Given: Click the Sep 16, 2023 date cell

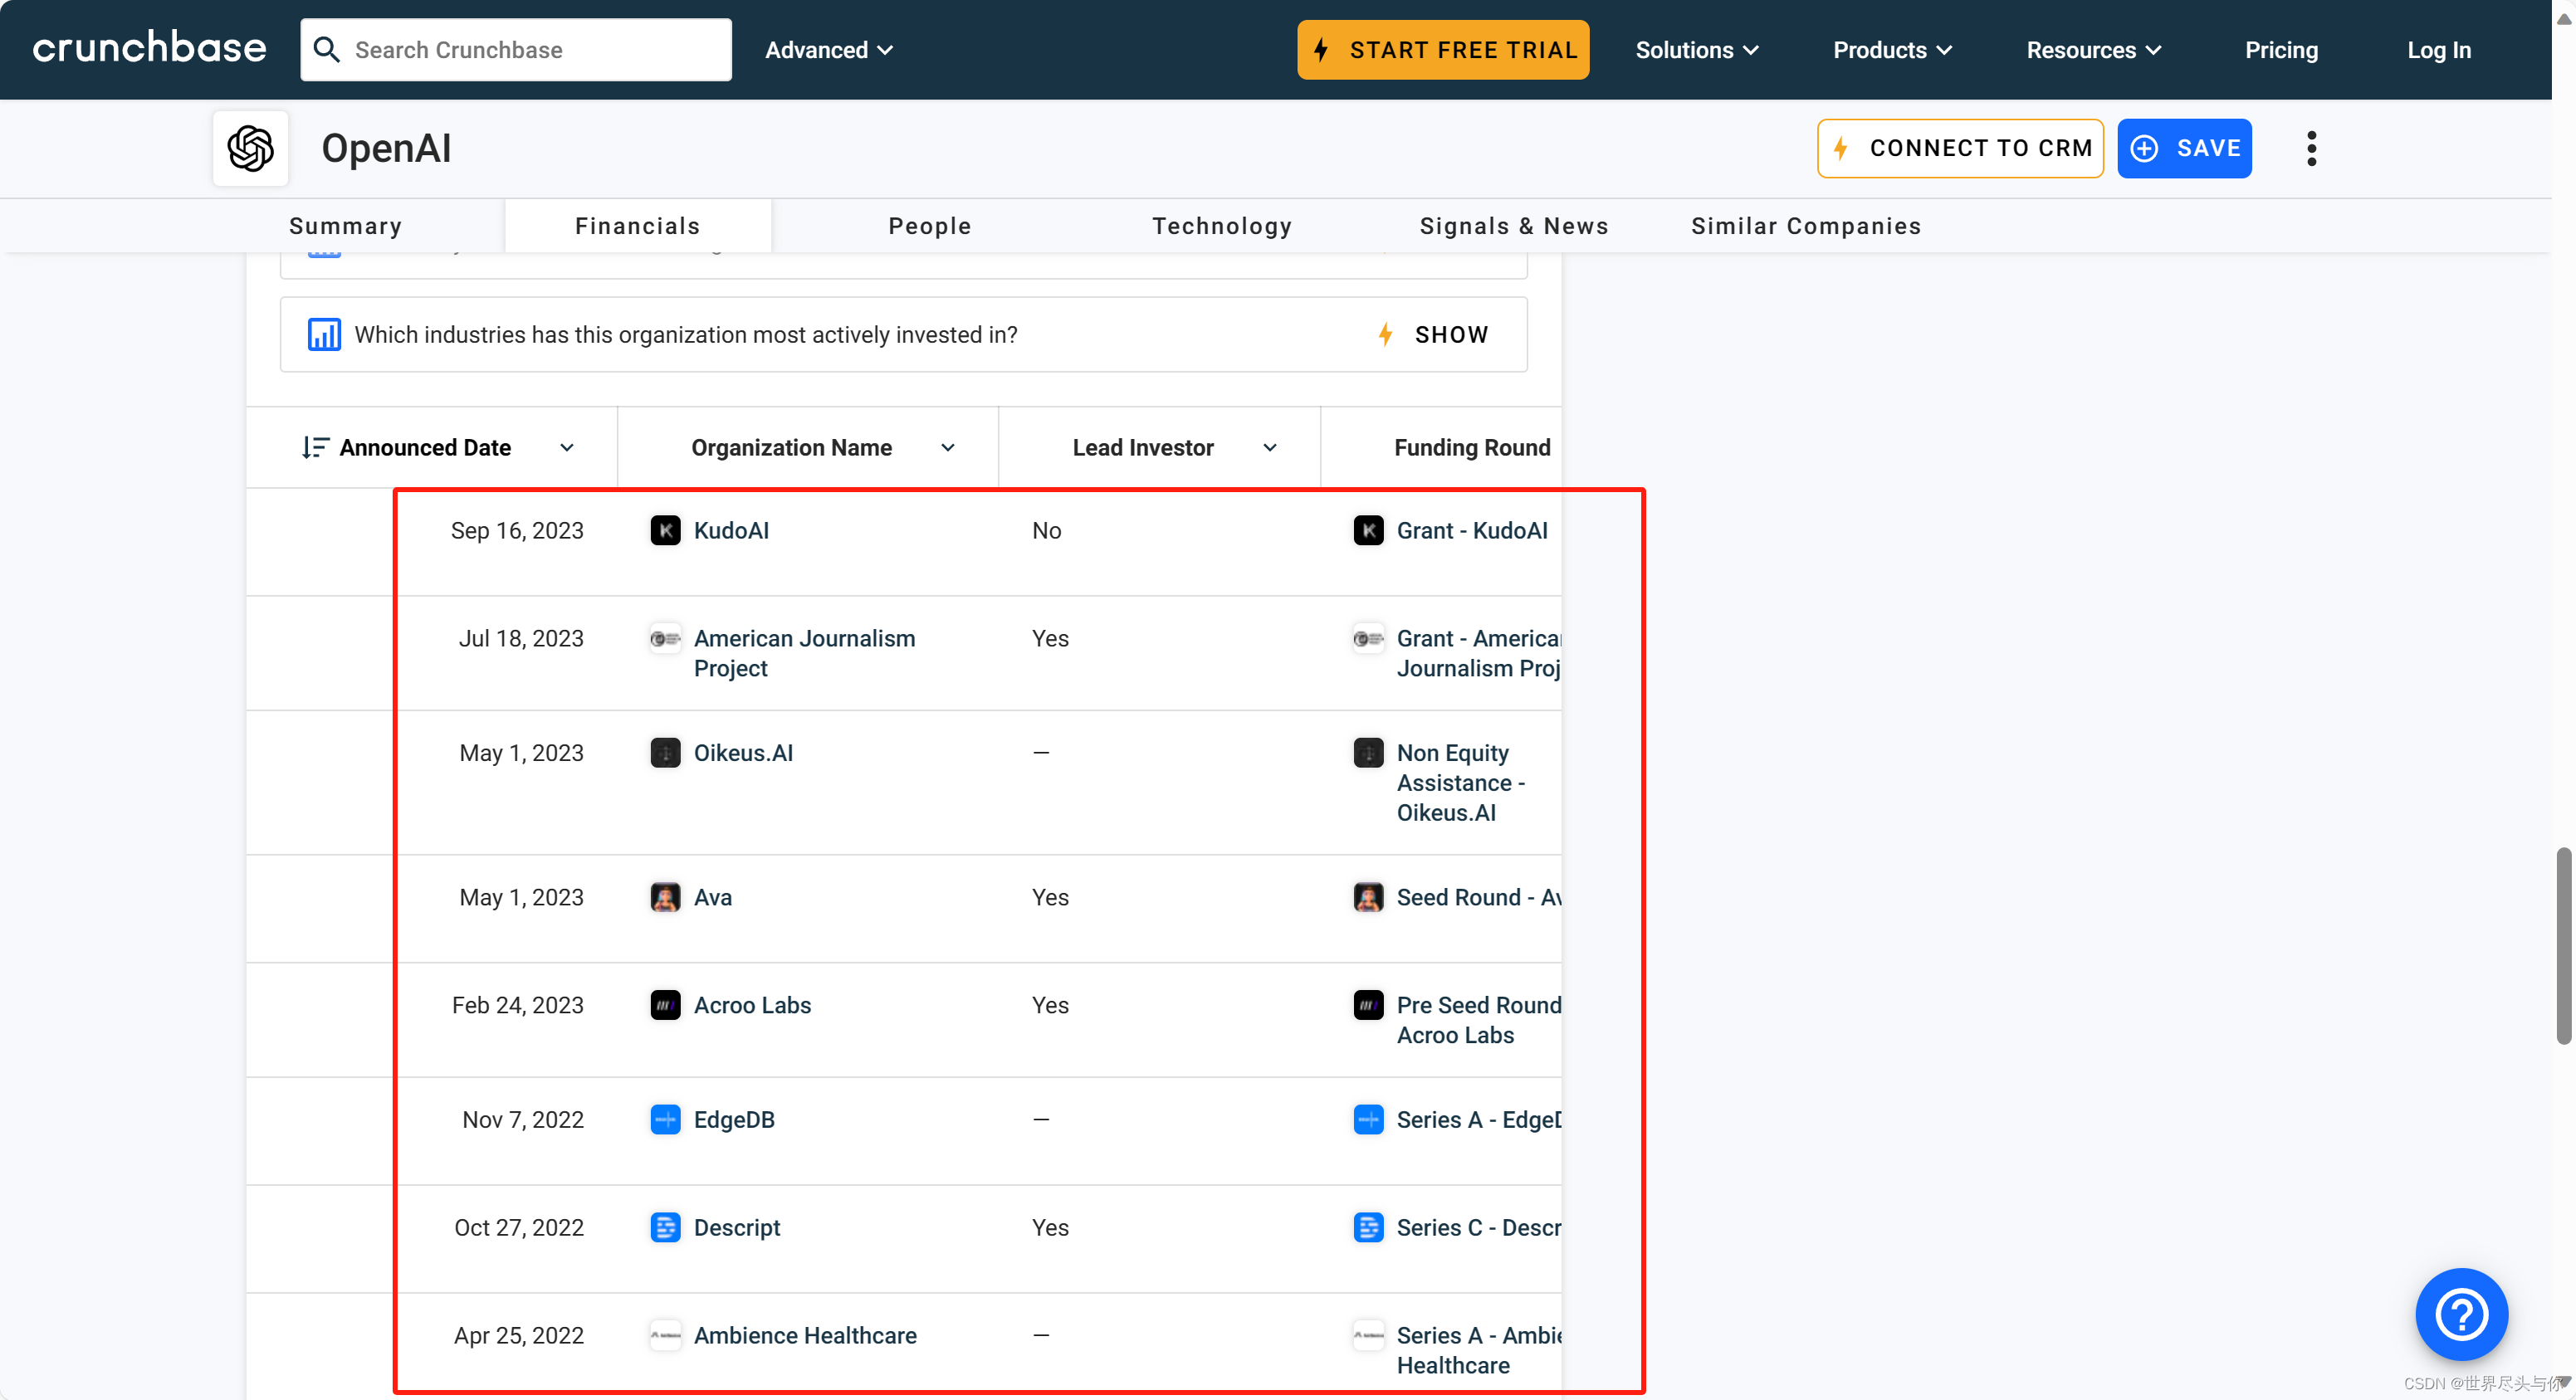Looking at the screenshot, I should coord(516,530).
